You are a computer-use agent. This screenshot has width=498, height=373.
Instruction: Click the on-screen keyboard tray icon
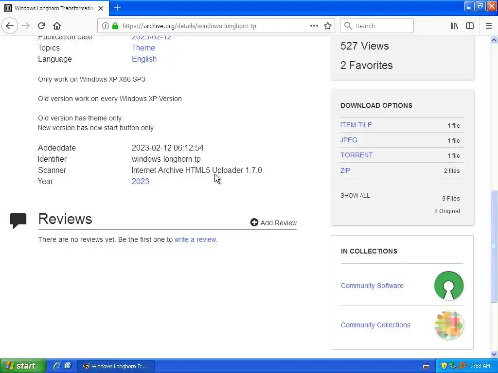pos(426,366)
